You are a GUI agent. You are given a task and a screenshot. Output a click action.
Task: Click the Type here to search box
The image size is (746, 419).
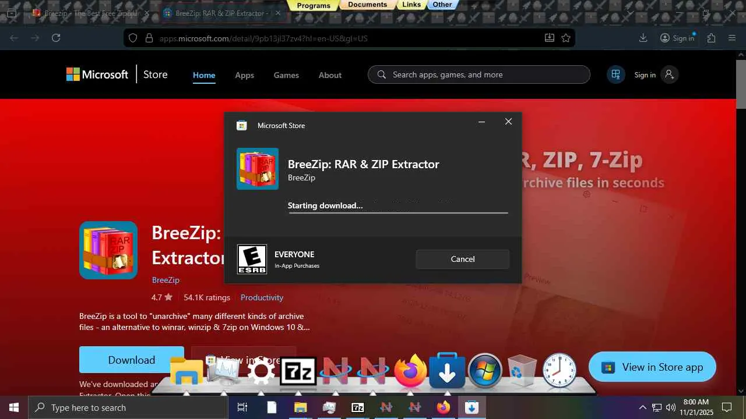[128, 407]
